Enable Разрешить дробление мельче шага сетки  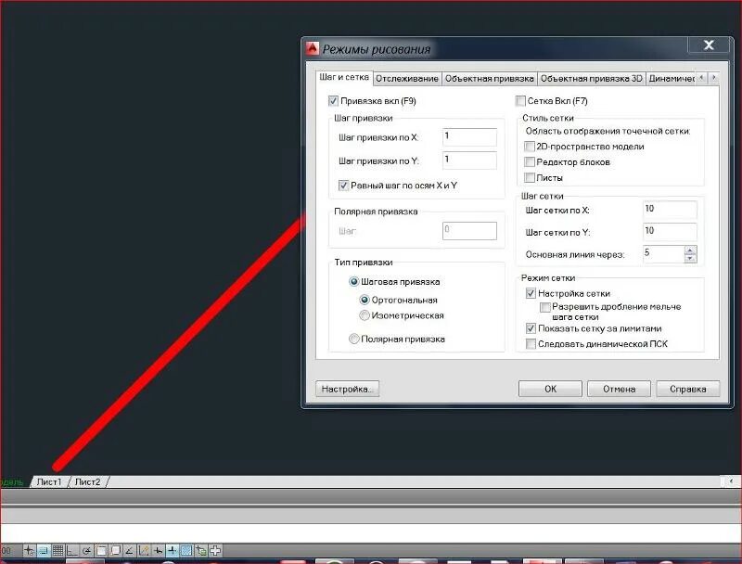(545, 307)
